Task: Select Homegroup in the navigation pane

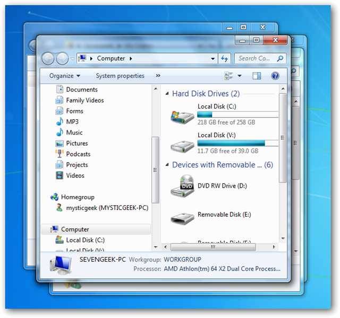Action: [78, 197]
